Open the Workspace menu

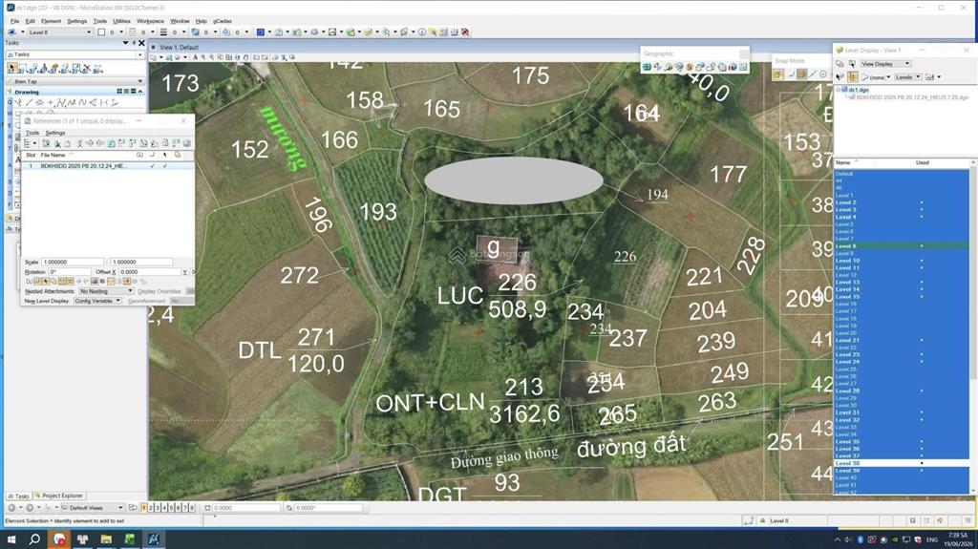(150, 21)
